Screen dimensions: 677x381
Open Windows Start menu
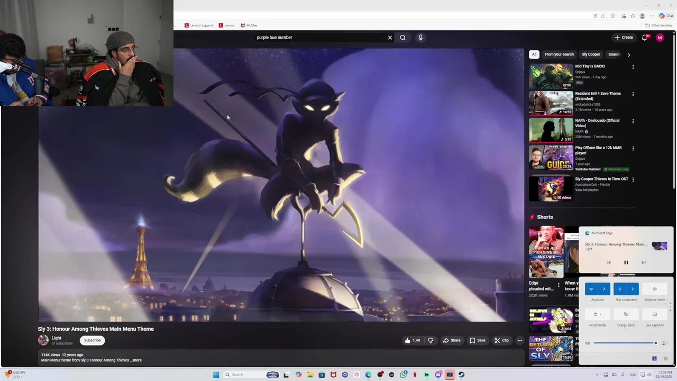pos(216,375)
